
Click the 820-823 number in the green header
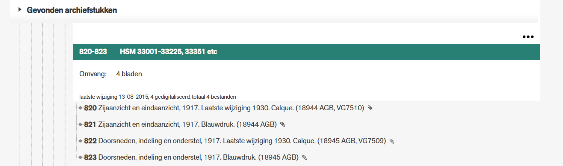click(x=93, y=52)
